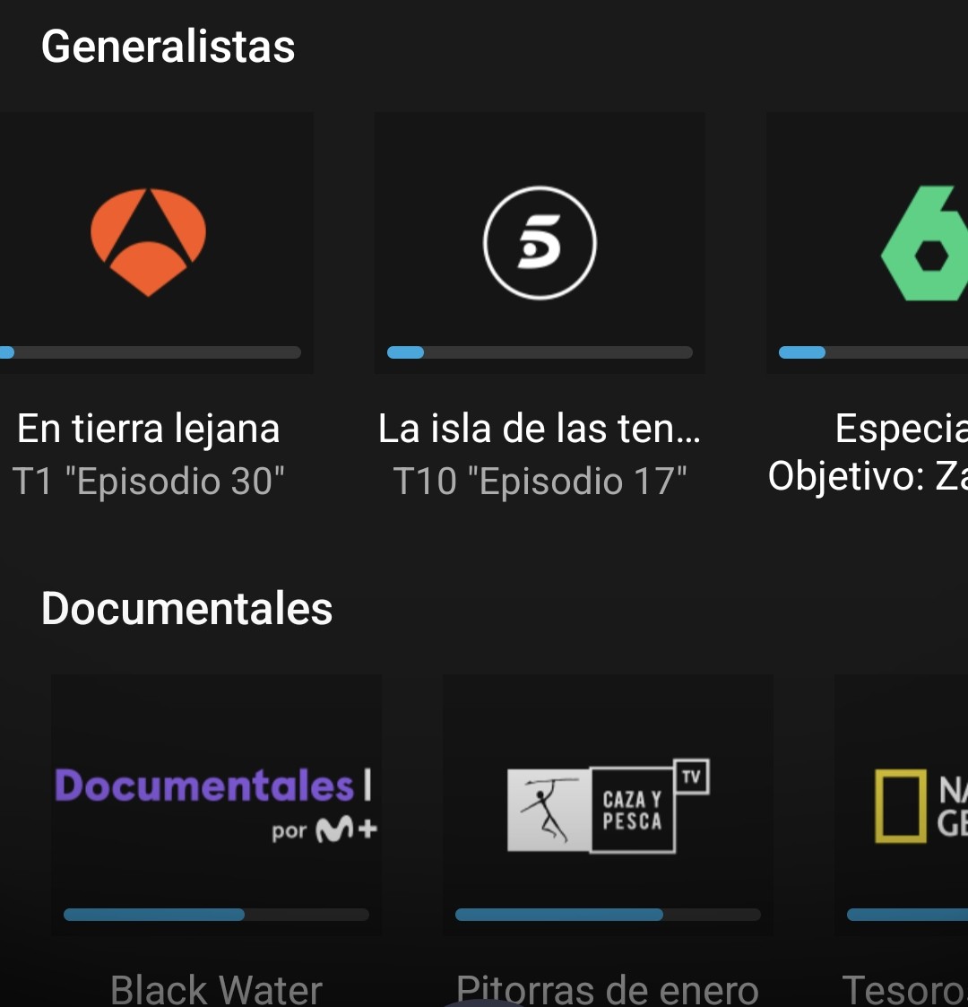Image resolution: width=968 pixels, height=1007 pixels.
Task: Open the 'Pitorras de enero' program title
Action: (608, 989)
